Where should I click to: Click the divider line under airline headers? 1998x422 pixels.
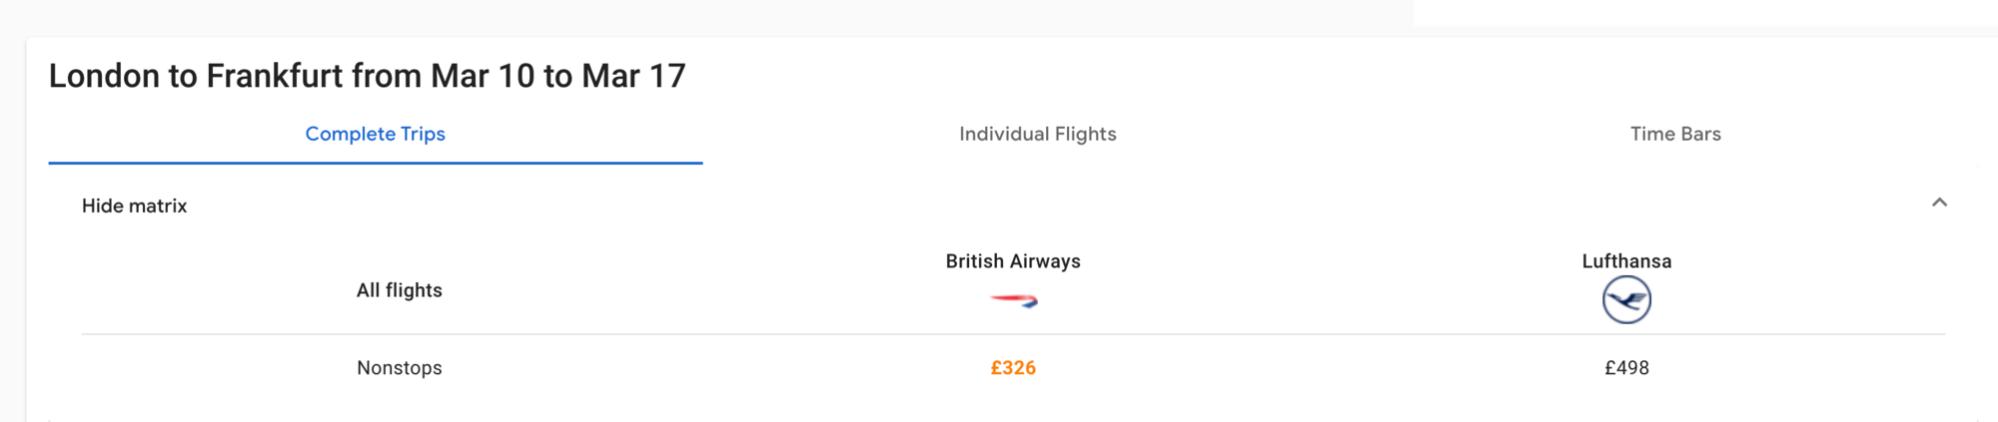(x=1013, y=334)
